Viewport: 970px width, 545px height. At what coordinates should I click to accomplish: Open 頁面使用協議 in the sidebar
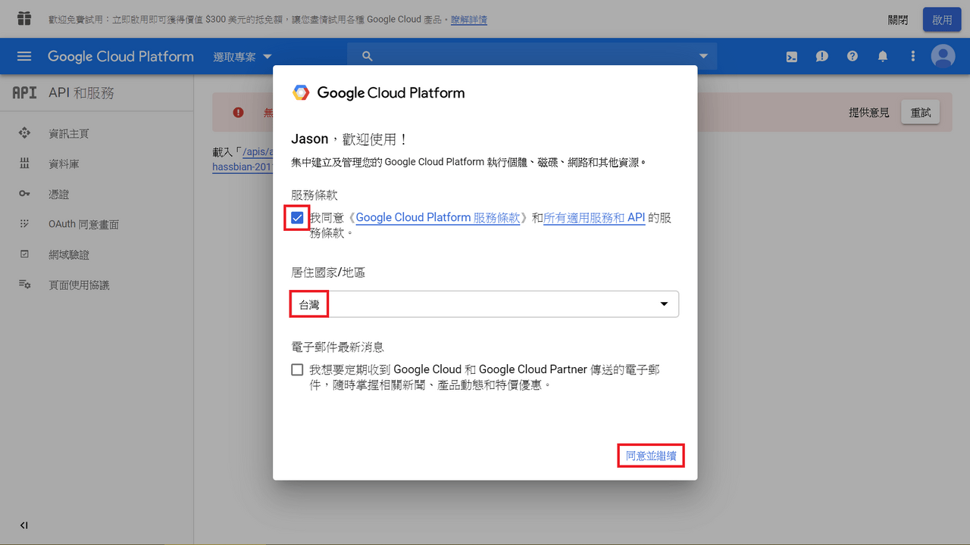coord(79,285)
